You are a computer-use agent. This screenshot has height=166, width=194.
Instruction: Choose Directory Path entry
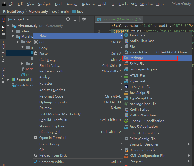tap(78, 132)
